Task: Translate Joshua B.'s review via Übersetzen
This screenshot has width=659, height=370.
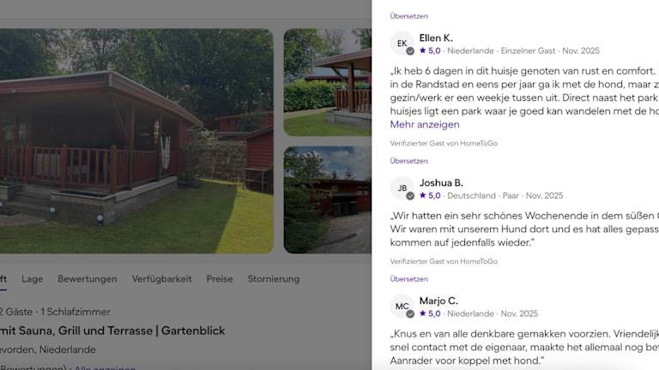Action: click(x=409, y=279)
